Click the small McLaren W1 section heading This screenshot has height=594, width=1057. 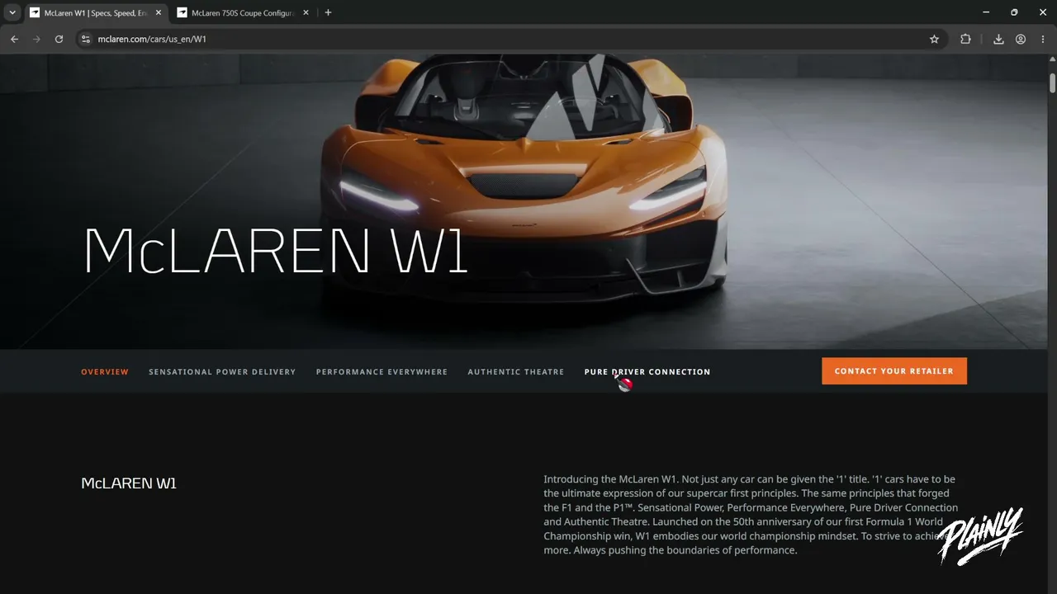pyautogui.click(x=129, y=483)
